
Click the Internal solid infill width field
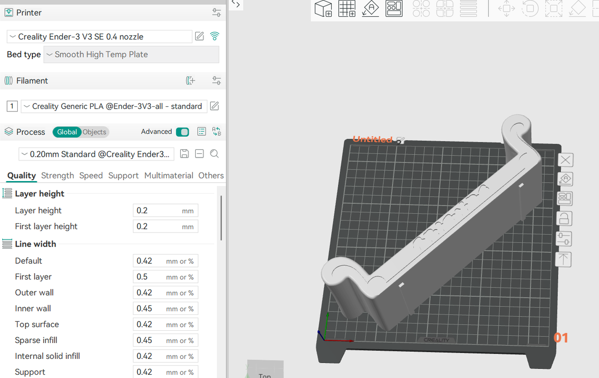pos(166,356)
